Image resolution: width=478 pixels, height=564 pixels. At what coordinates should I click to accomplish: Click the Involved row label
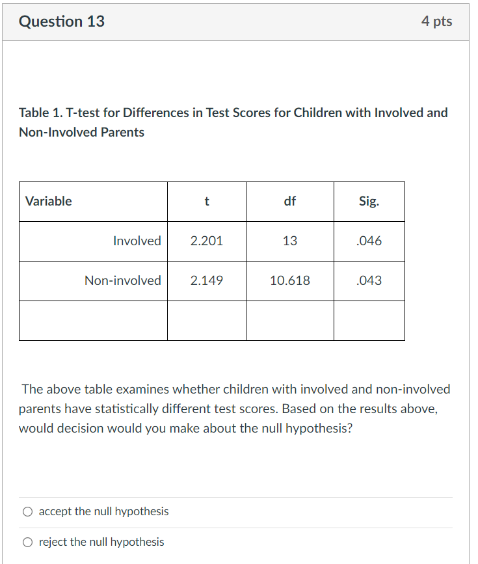coord(137,241)
